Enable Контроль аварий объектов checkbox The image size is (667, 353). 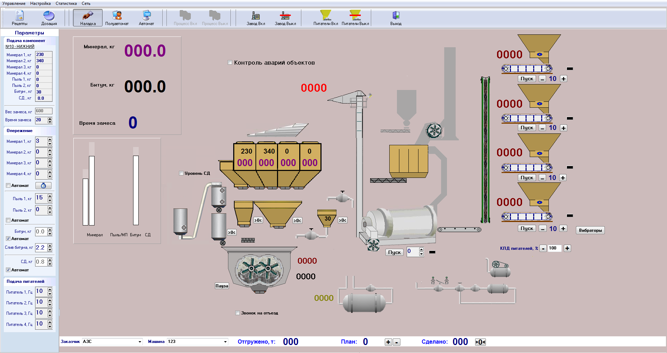pos(230,63)
